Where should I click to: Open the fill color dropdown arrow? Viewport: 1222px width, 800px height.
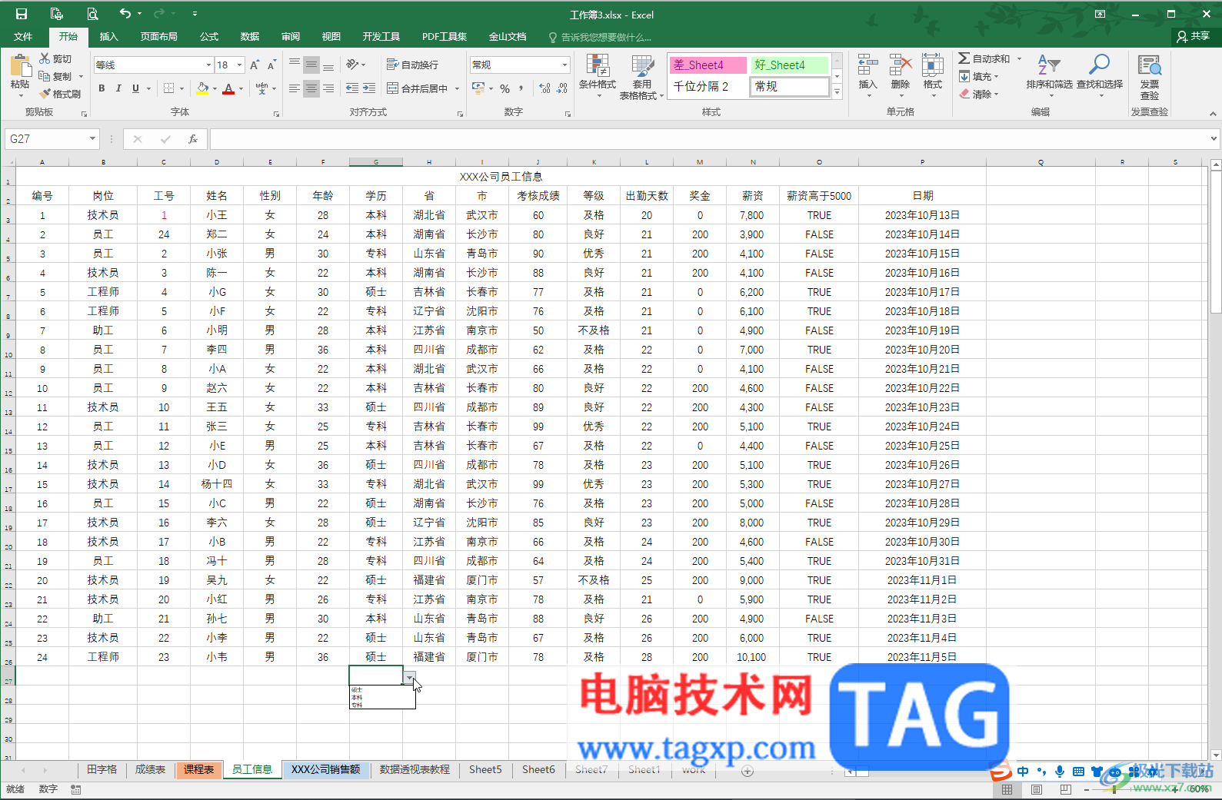215,88
